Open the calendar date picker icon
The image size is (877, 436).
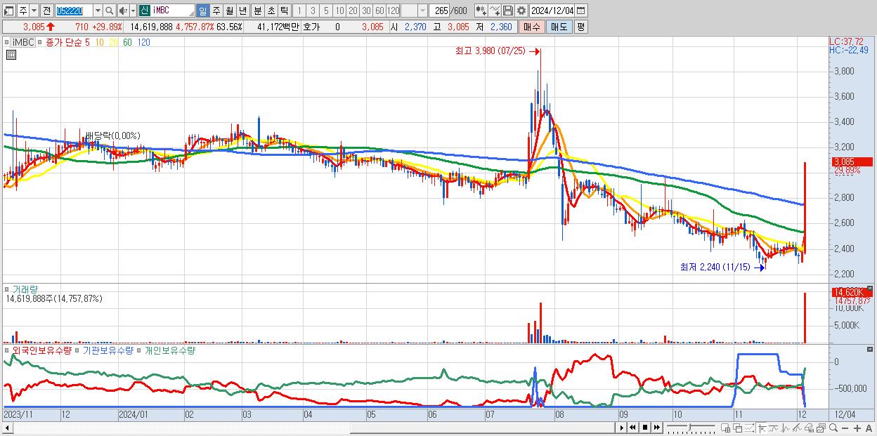[x=581, y=11]
